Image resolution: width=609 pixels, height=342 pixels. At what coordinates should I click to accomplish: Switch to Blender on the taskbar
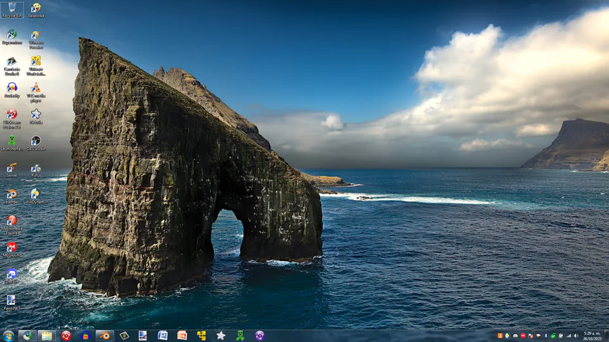[105, 335]
